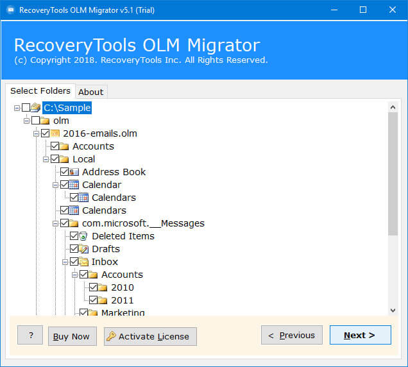
Task: Click the folder icon next to olm
Action: 45,121
